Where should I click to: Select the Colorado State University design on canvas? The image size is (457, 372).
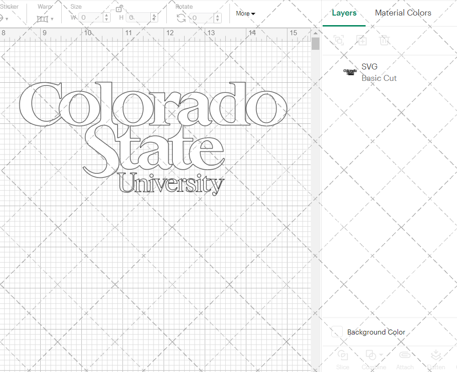[x=153, y=138]
